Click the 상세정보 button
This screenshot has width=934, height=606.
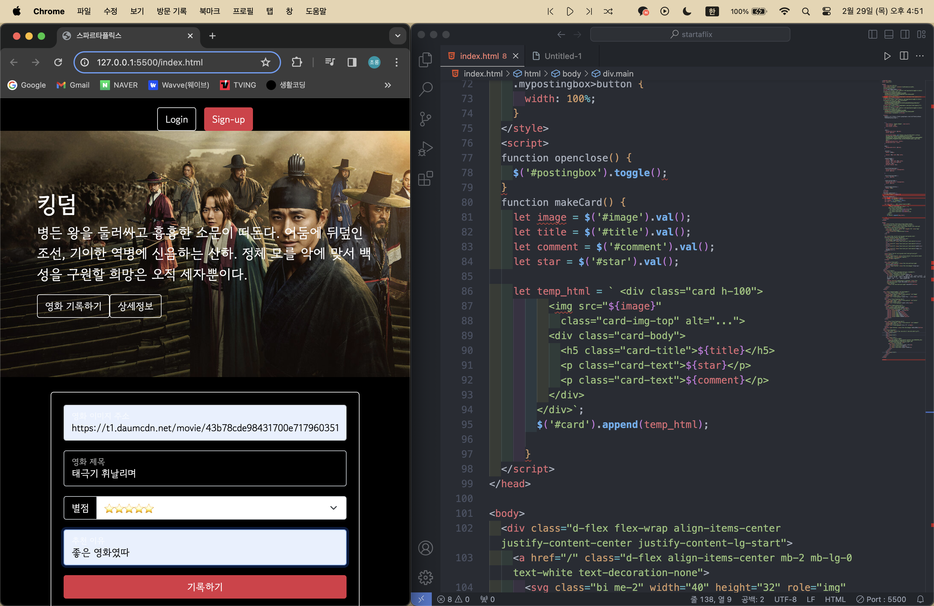(x=136, y=306)
